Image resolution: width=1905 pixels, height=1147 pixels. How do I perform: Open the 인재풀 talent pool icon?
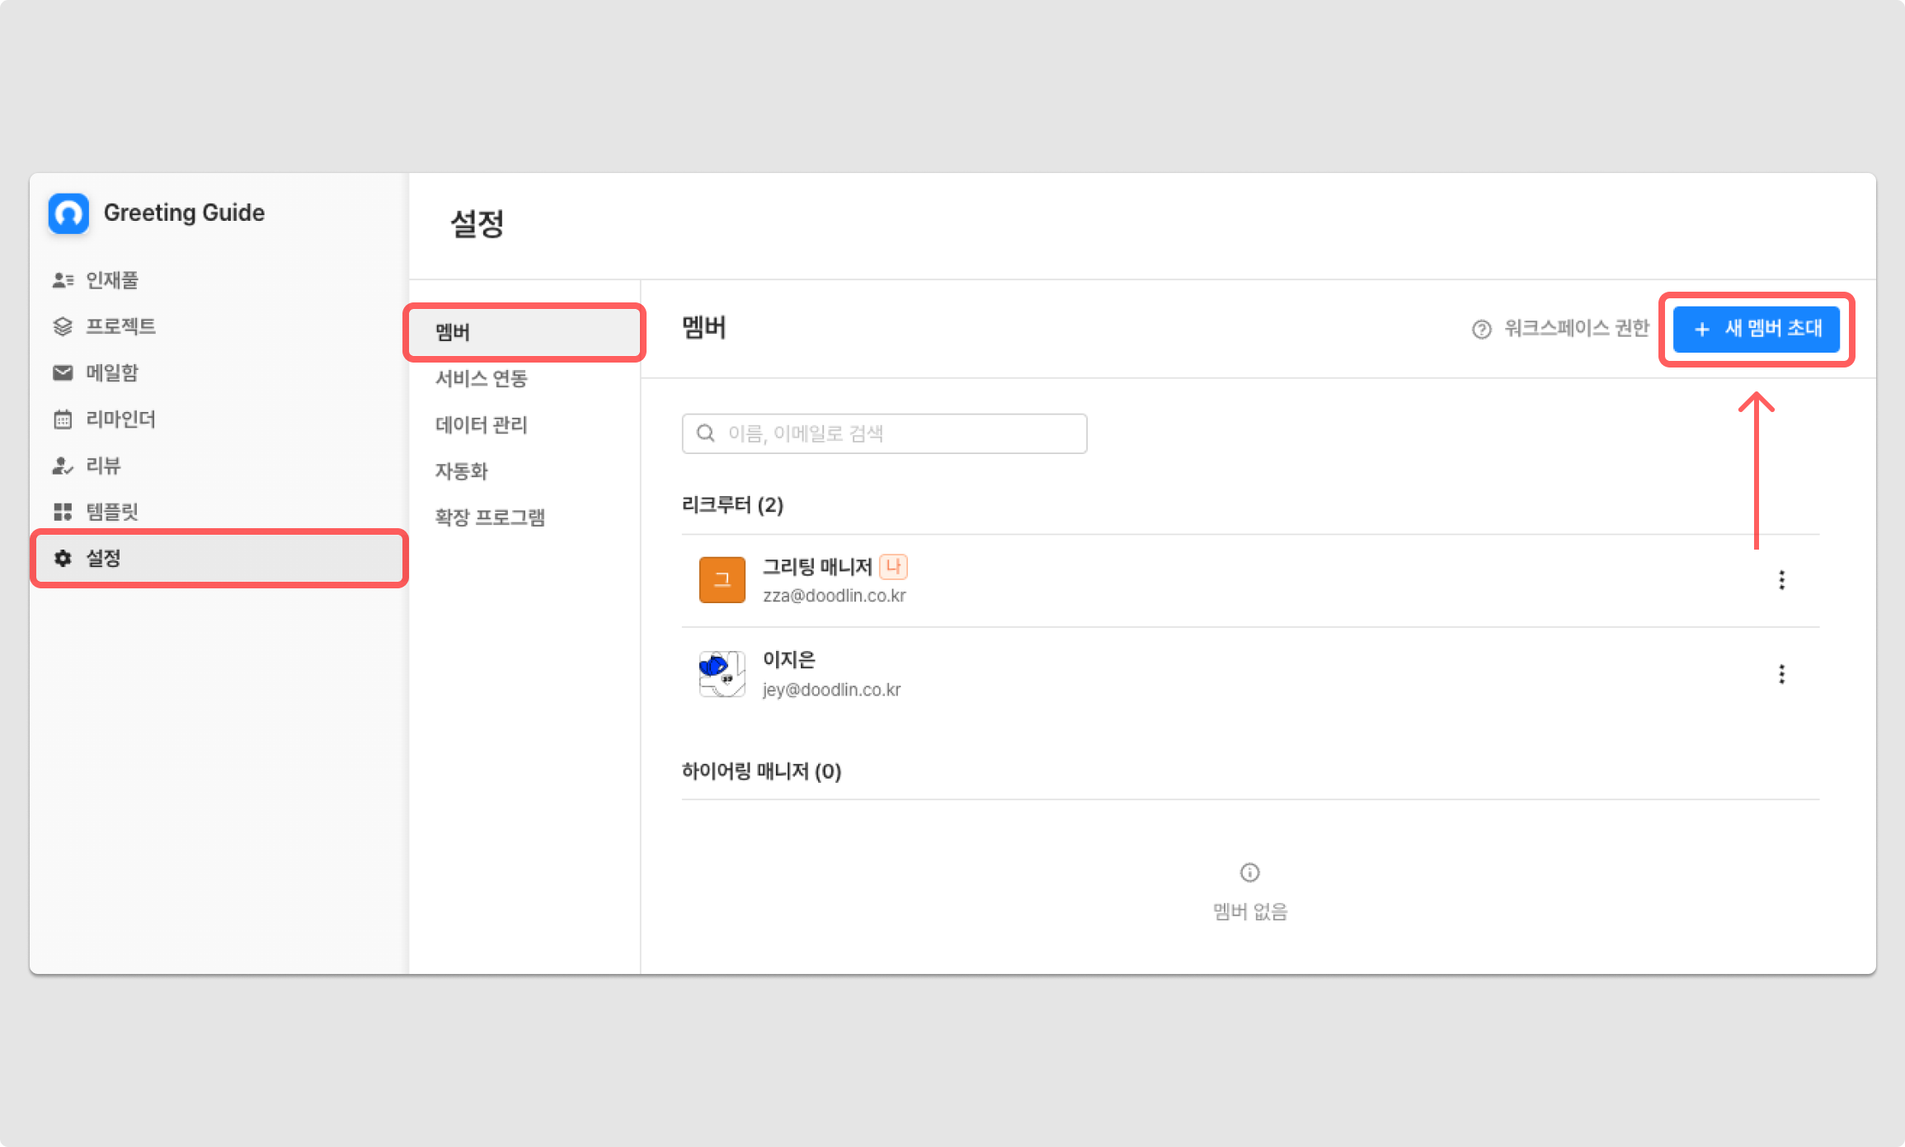pyautogui.click(x=63, y=280)
